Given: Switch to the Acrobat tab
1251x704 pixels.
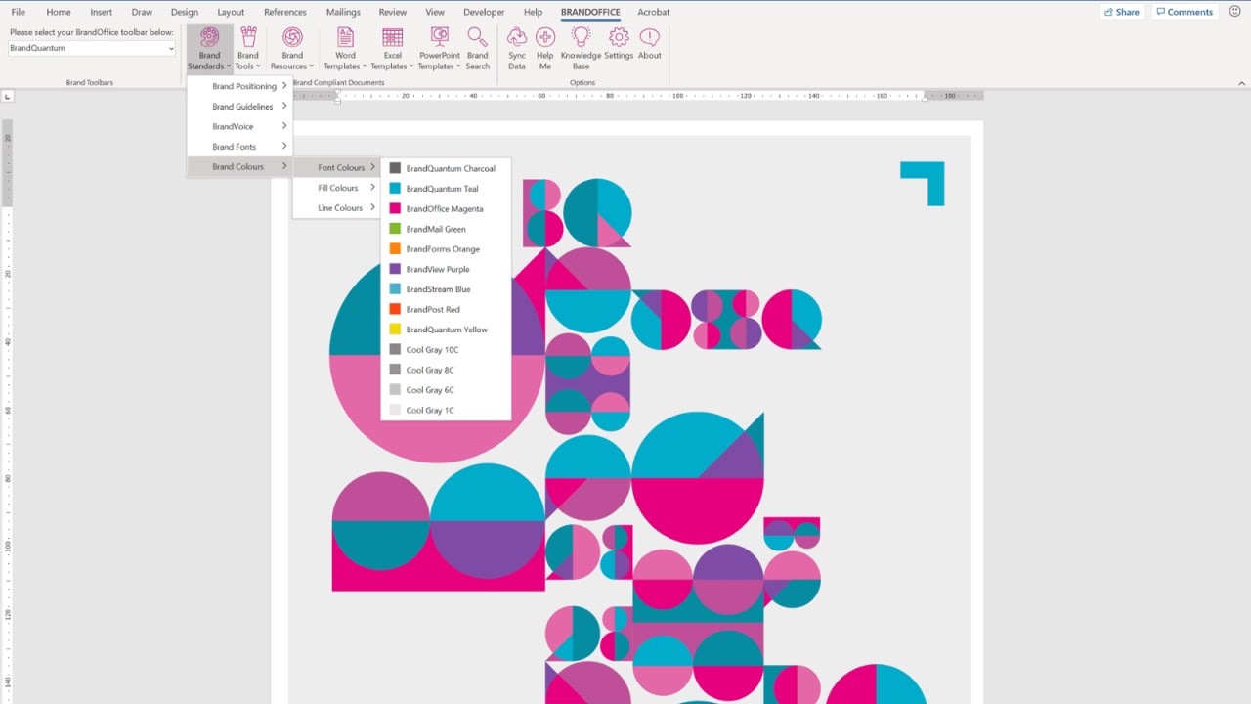Looking at the screenshot, I should (x=654, y=12).
